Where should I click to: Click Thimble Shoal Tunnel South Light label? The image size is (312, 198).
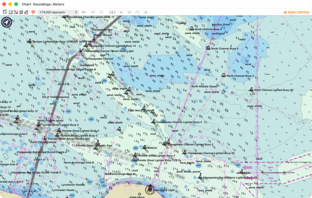69,139
